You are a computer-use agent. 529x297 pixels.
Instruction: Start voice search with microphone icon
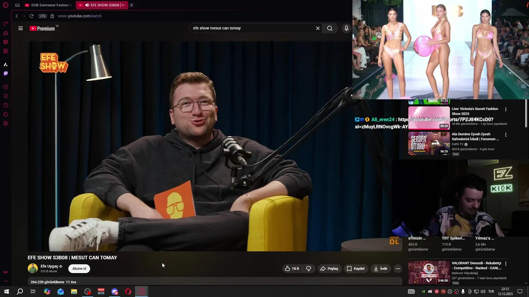point(346,28)
